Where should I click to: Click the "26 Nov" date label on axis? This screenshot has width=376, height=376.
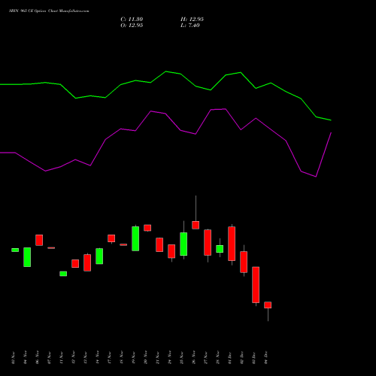(194, 357)
